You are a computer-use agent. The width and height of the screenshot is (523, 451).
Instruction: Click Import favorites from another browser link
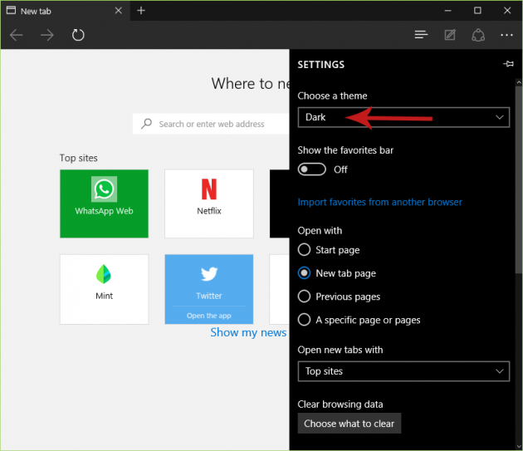pyautogui.click(x=379, y=202)
